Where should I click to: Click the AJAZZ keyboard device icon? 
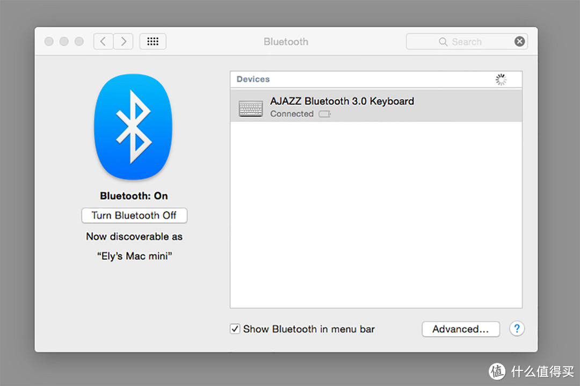250,108
